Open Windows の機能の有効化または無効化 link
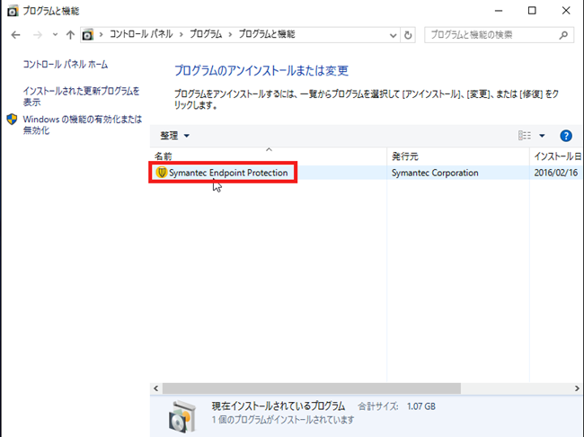 pyautogui.click(x=83, y=125)
